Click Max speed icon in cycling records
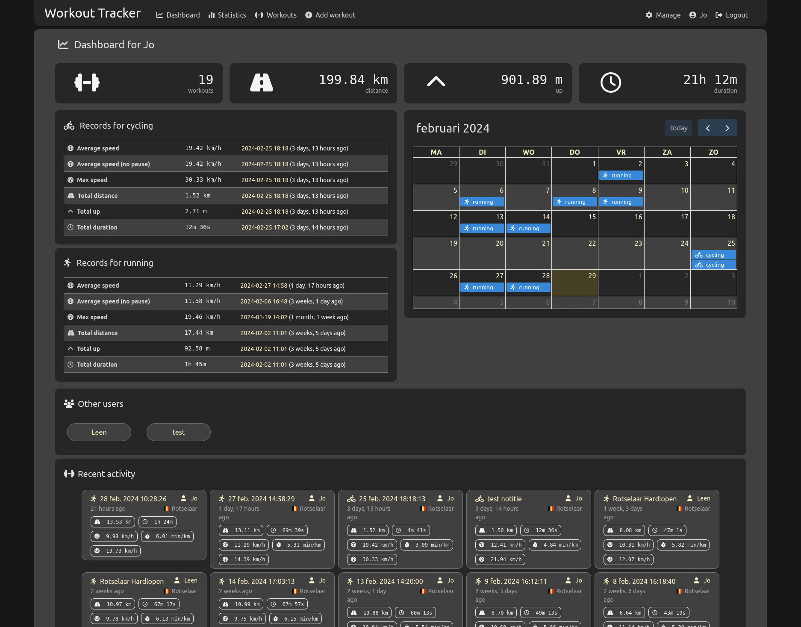Screen dimensions: 801x627 [71, 180]
